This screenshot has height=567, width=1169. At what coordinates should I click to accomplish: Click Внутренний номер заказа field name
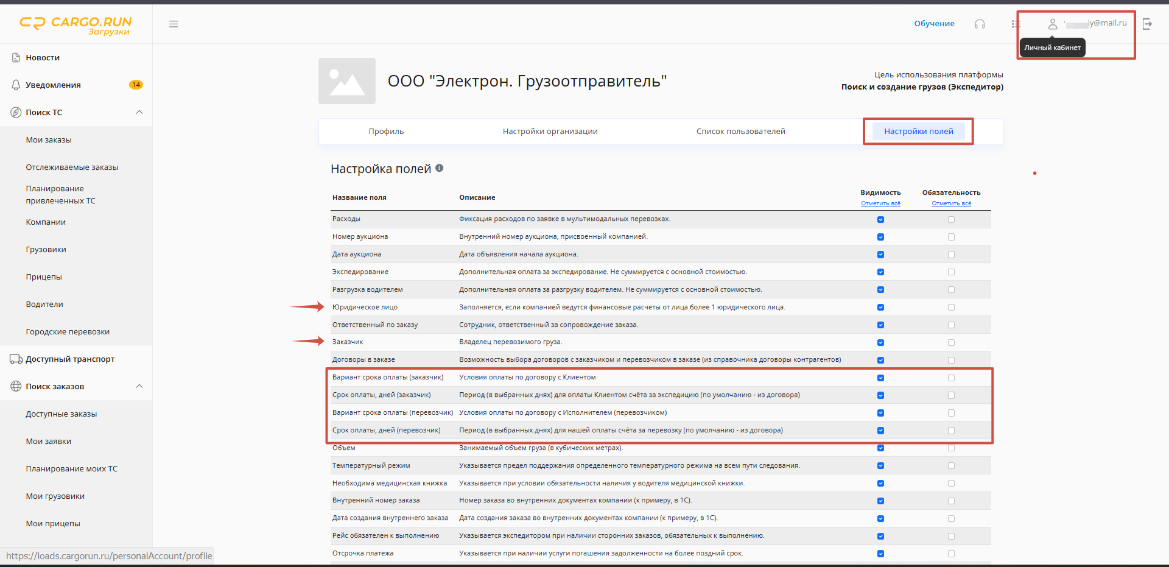point(376,500)
